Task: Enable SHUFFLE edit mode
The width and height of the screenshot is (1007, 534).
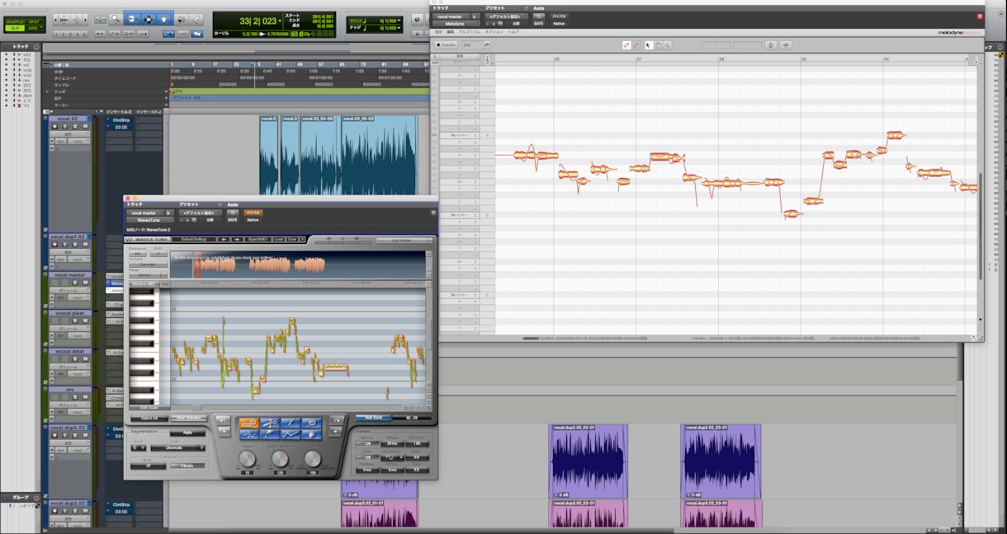Action: pos(15,21)
